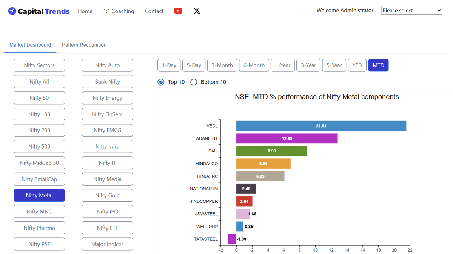Select the 1-Year timeframe
Screen dimensions: 453x254
tap(283, 65)
